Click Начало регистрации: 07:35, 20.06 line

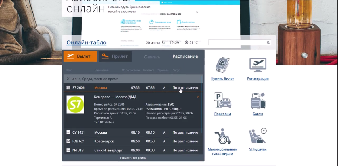click(x=169, y=113)
